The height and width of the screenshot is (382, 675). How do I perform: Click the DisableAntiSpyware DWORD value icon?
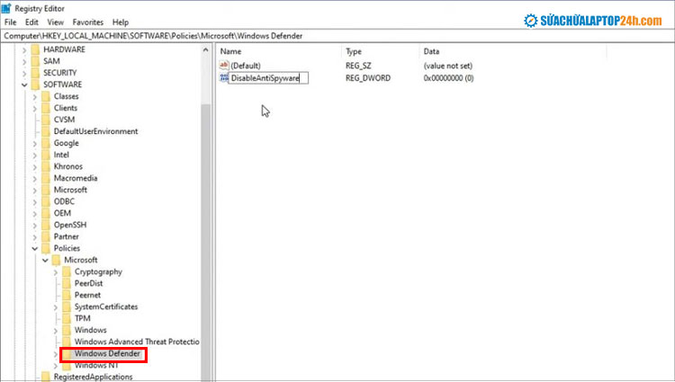[224, 79]
